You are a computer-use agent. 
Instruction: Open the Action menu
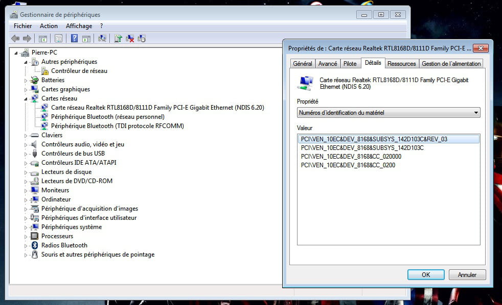point(49,26)
